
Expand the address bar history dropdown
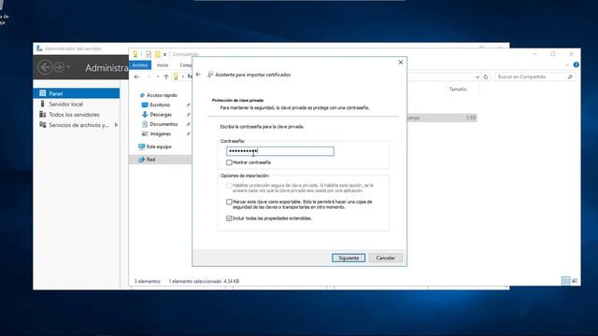477,77
